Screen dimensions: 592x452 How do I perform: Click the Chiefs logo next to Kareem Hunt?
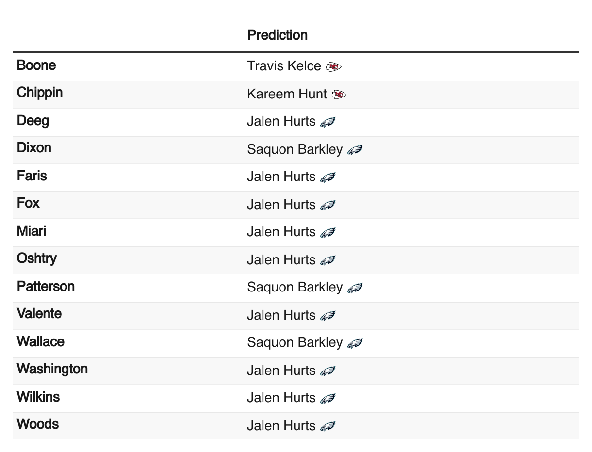pos(339,95)
